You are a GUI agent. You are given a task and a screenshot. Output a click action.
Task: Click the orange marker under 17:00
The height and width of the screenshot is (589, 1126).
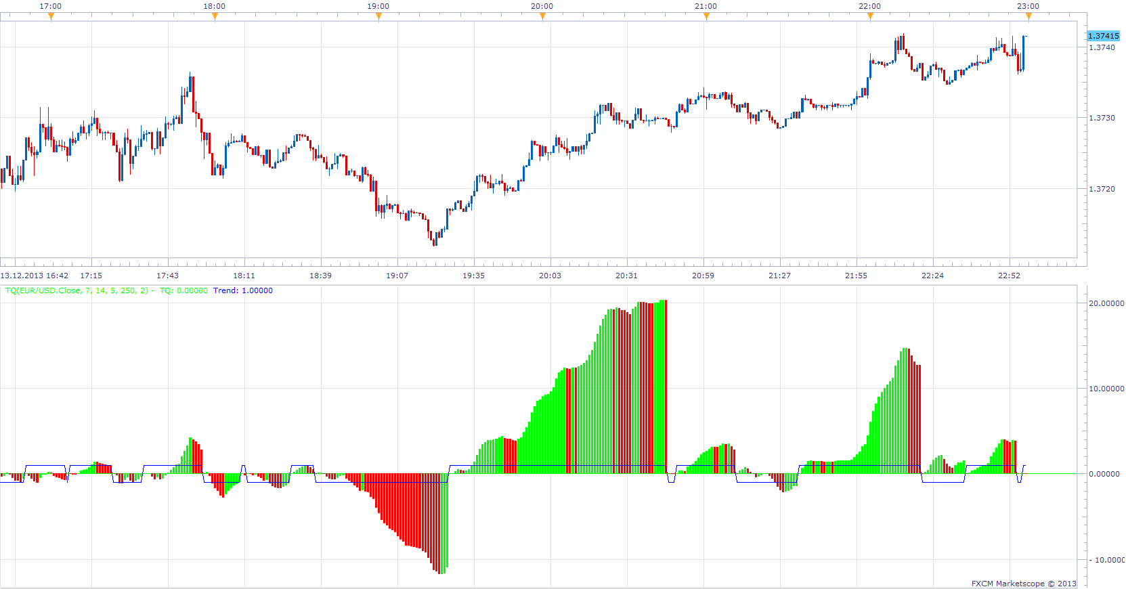[x=51, y=16]
